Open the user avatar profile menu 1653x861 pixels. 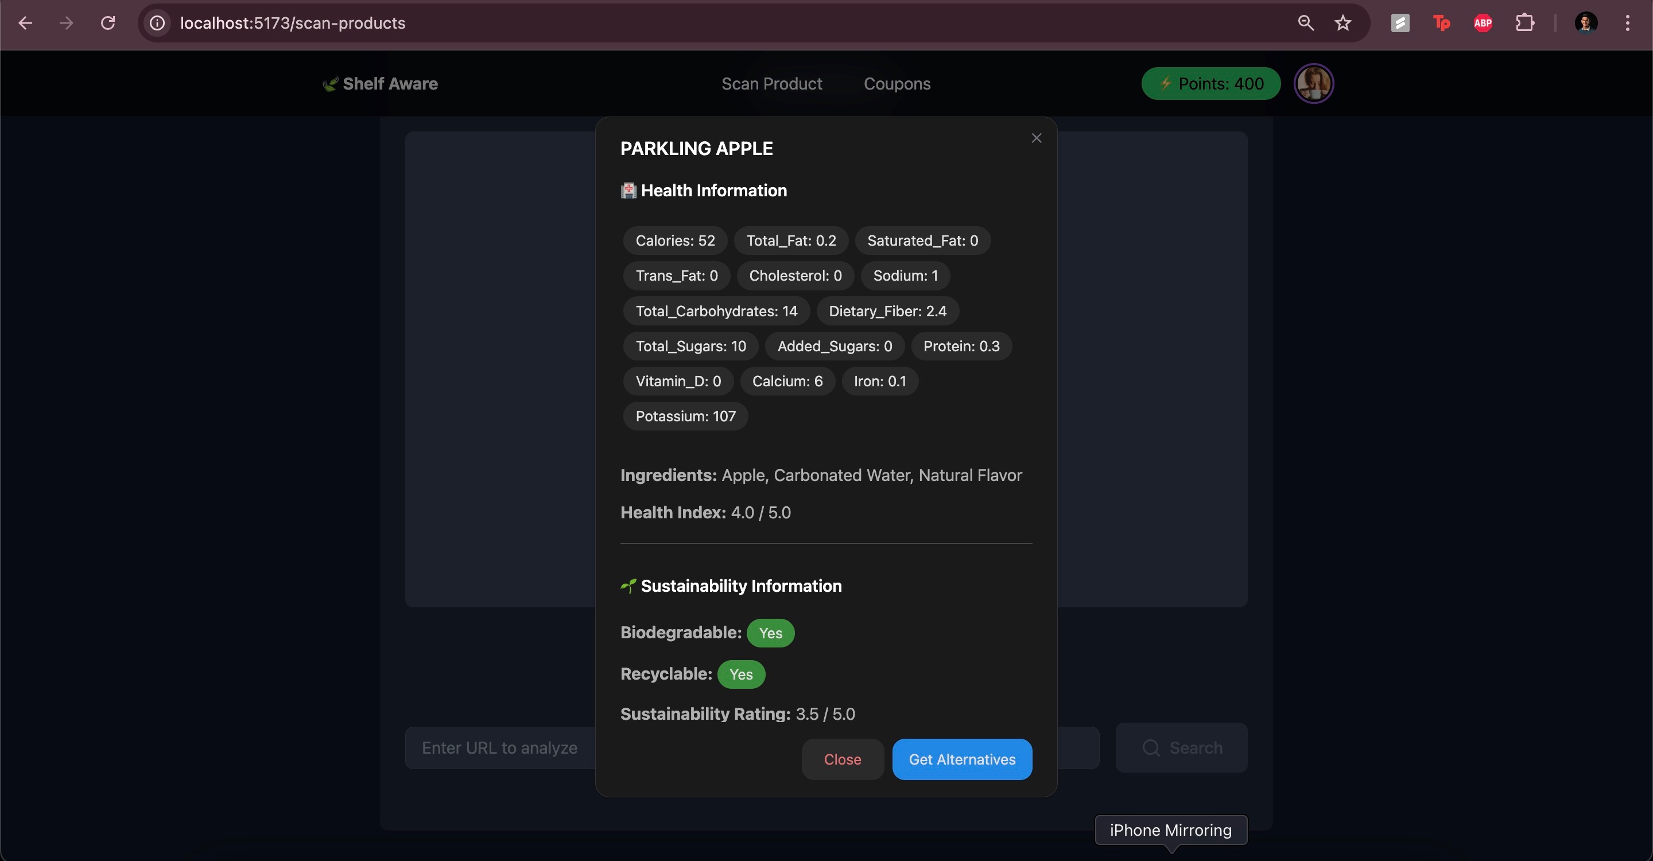pos(1314,83)
